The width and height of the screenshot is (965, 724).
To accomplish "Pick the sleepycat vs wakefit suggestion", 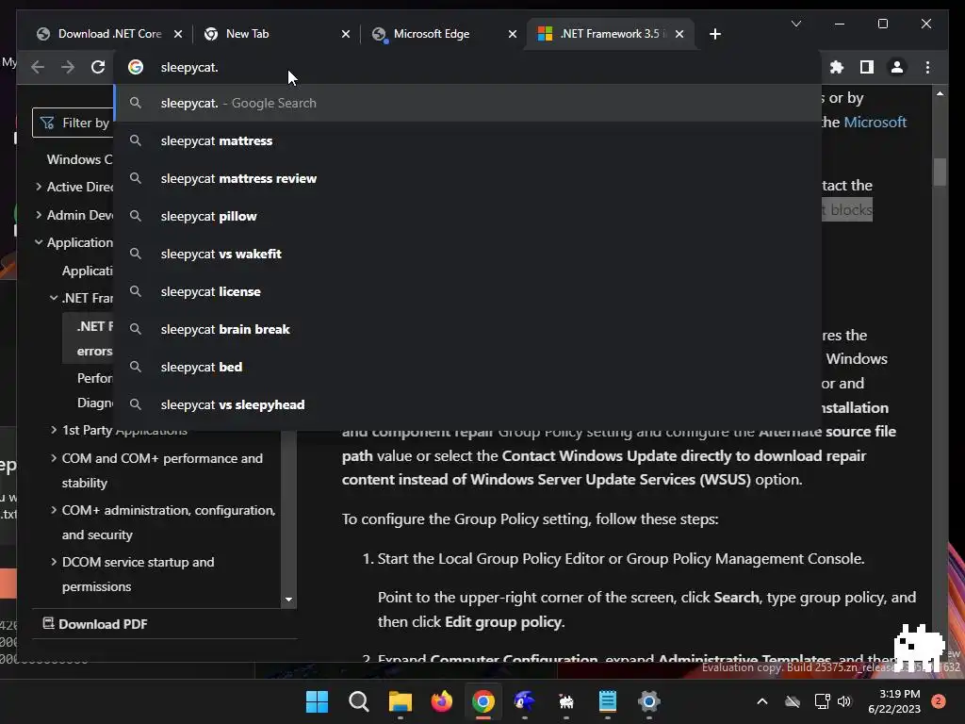I will pyautogui.click(x=467, y=254).
